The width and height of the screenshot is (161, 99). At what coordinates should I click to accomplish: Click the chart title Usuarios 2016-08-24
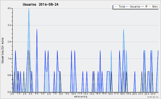point(41,5)
